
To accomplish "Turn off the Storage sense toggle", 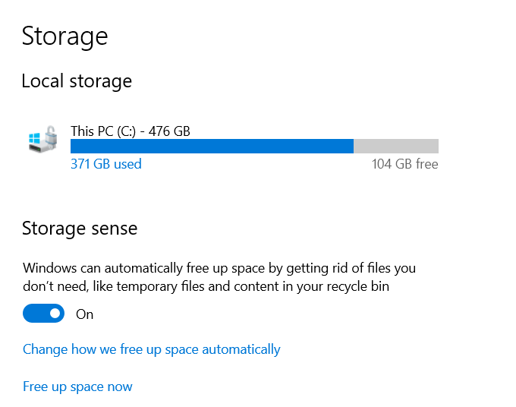I will click(x=43, y=314).
